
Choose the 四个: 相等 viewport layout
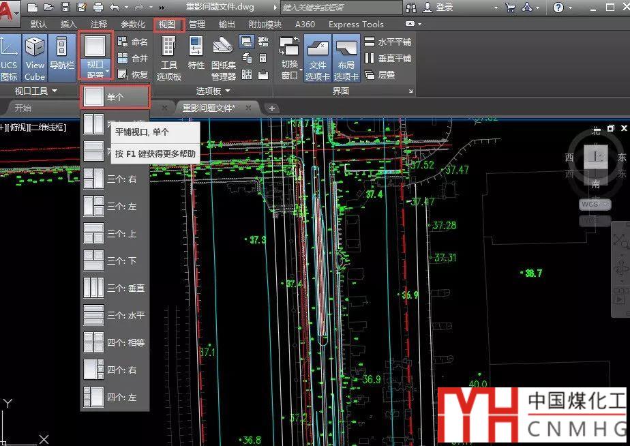115,342
